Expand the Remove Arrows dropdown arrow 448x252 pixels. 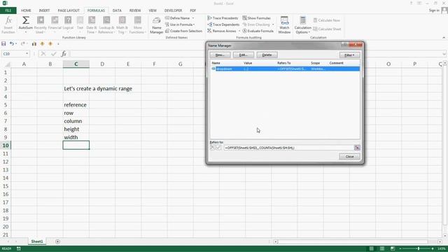[x=239, y=31]
